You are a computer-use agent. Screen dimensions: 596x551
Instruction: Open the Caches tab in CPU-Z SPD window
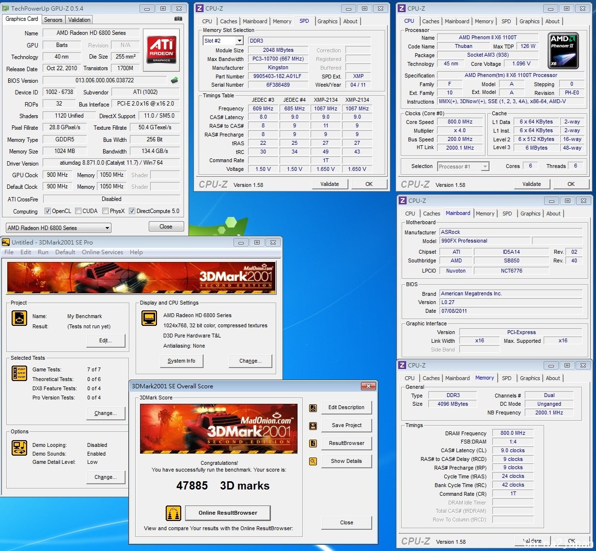(x=229, y=21)
